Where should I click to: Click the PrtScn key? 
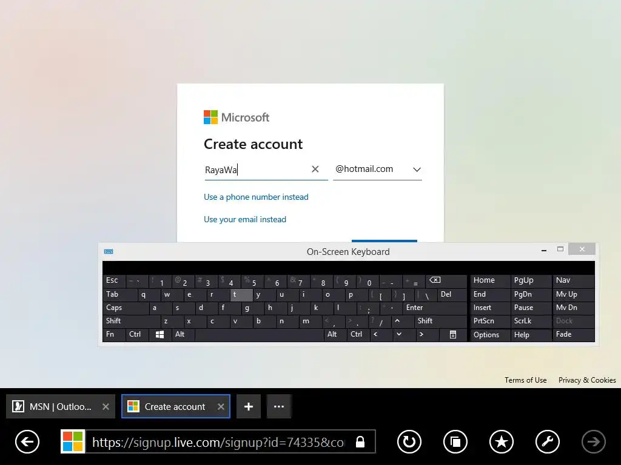490,321
